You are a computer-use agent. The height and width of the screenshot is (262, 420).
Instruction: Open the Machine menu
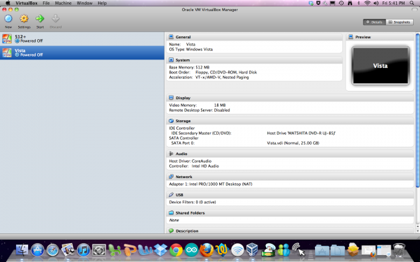click(x=63, y=3)
